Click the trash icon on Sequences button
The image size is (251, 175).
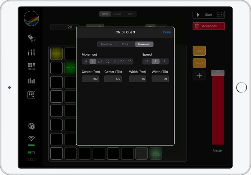pos(197,26)
